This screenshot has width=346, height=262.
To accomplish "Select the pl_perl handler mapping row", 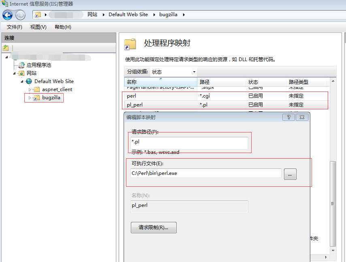I will (x=226, y=105).
